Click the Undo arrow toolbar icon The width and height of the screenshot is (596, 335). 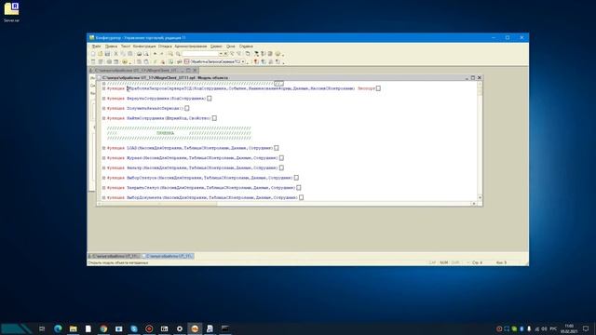tap(156, 54)
